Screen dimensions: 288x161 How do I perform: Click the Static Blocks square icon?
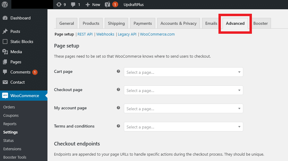click(x=5, y=42)
